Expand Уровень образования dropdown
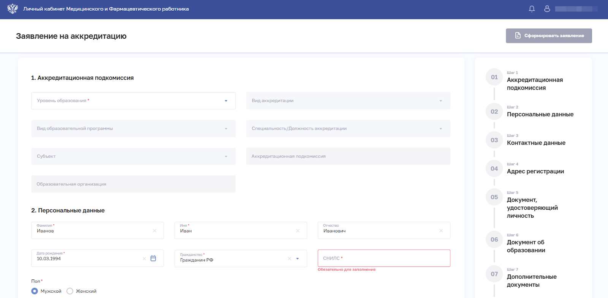 [x=226, y=101]
